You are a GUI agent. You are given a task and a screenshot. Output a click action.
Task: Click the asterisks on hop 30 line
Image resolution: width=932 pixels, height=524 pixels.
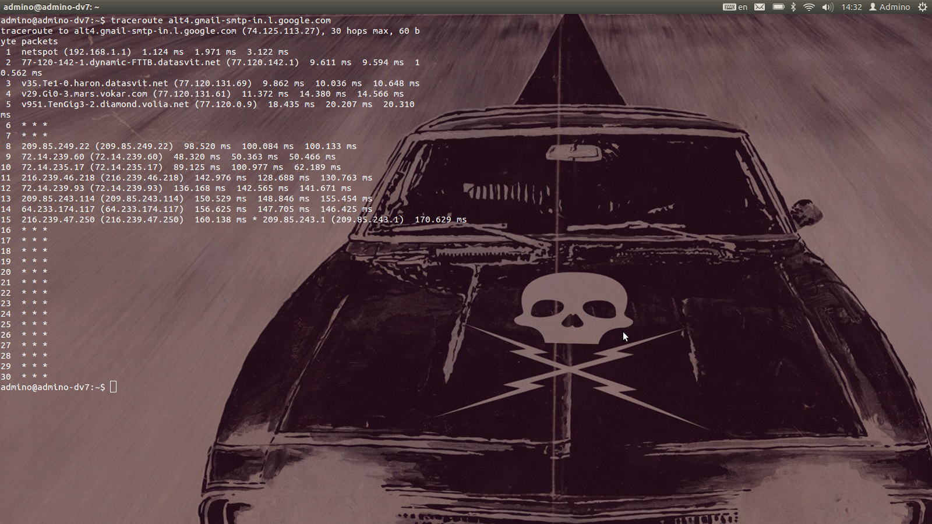point(34,377)
